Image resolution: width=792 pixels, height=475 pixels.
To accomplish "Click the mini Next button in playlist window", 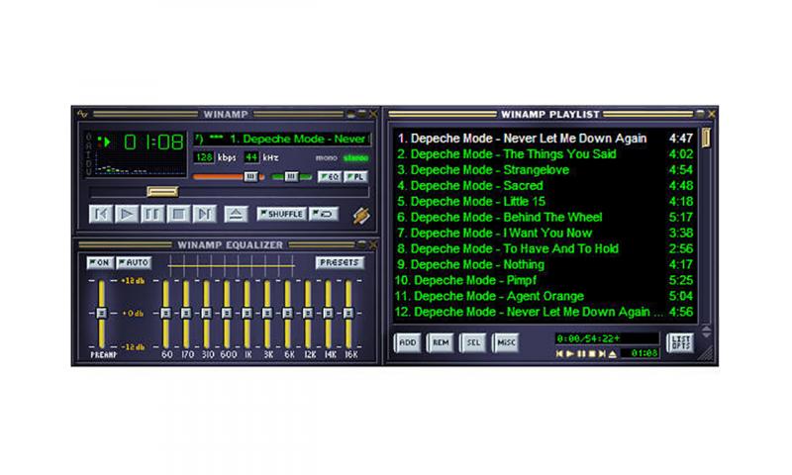I will pyautogui.click(x=602, y=354).
